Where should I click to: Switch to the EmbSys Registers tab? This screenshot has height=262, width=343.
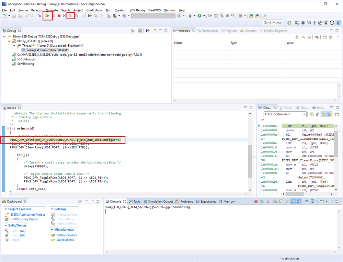(x=273, y=31)
